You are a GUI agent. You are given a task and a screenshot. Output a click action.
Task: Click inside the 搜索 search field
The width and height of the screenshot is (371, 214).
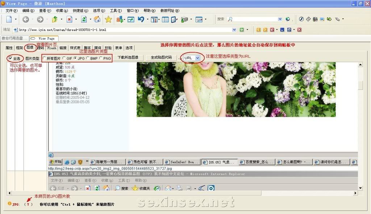(x=255, y=19)
